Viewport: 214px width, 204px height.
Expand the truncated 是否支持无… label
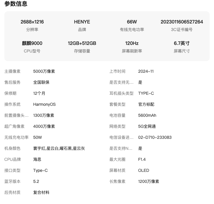(x=121, y=82)
